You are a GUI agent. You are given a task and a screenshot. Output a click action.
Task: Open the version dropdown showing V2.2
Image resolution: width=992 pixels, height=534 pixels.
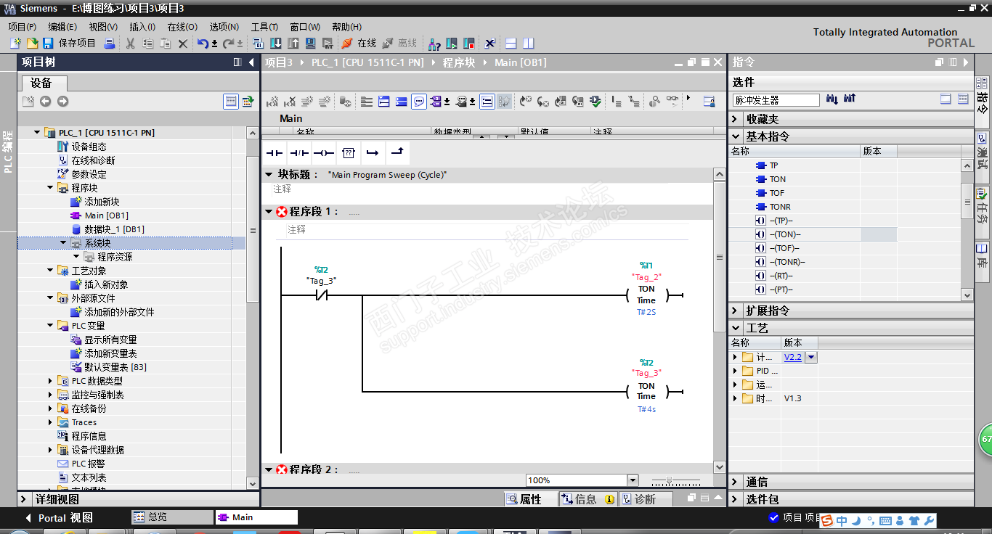click(x=812, y=357)
